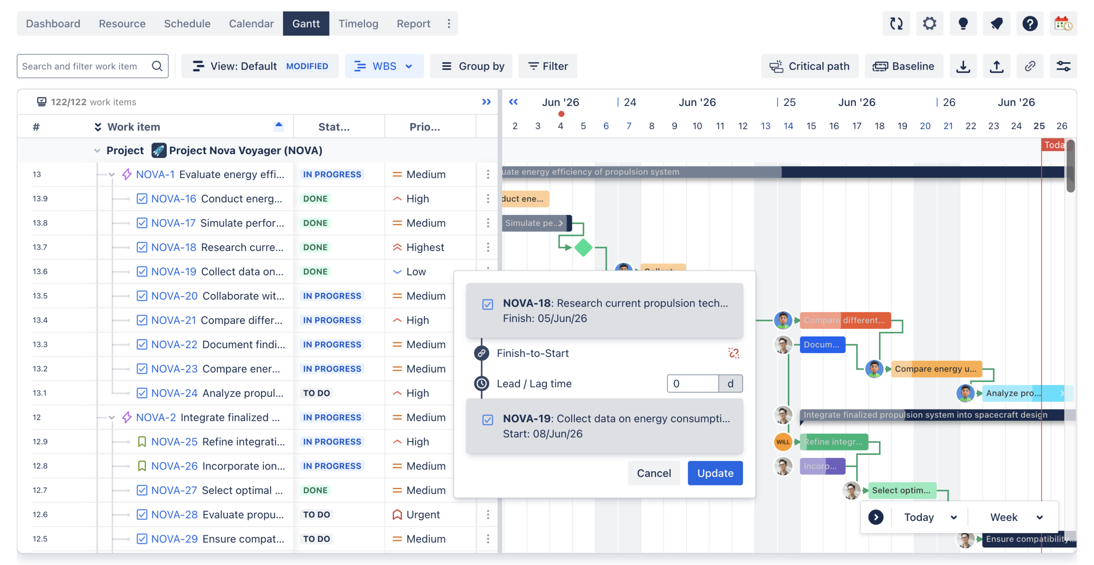
Task: Click the link dependencies icon in toolbar
Action: [1030, 66]
